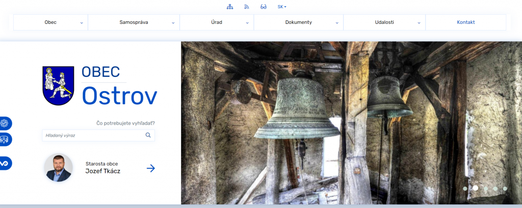
Task: Expand the Dokumenty menu
Action: click(x=299, y=22)
